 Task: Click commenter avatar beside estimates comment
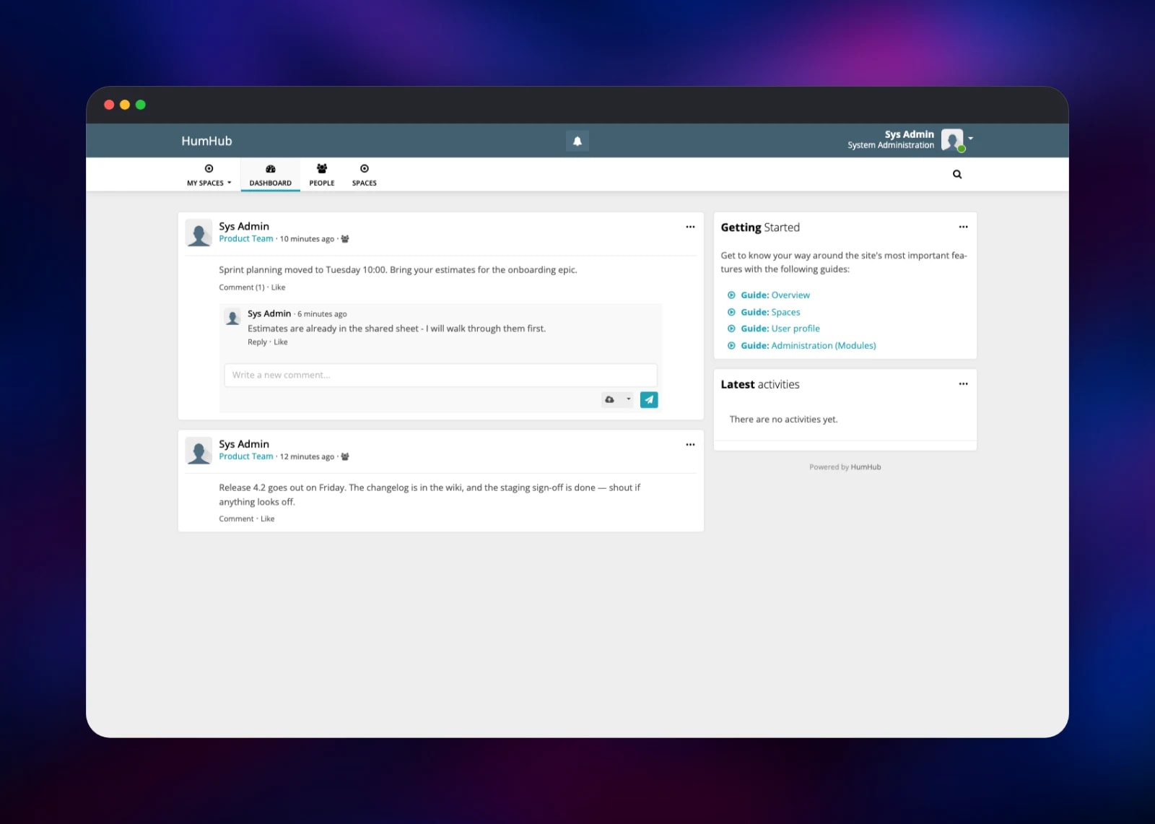232,317
